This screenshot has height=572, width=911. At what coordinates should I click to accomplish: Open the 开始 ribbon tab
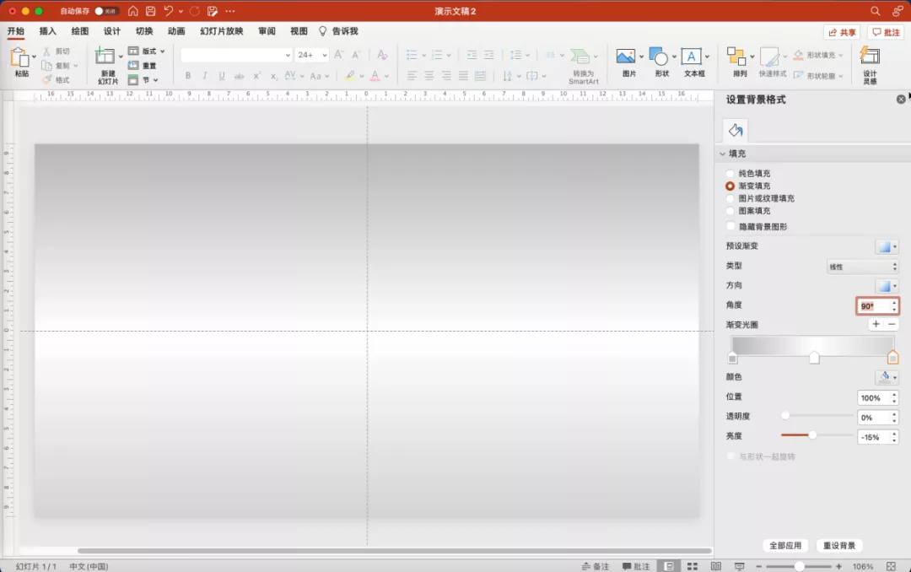tap(16, 31)
